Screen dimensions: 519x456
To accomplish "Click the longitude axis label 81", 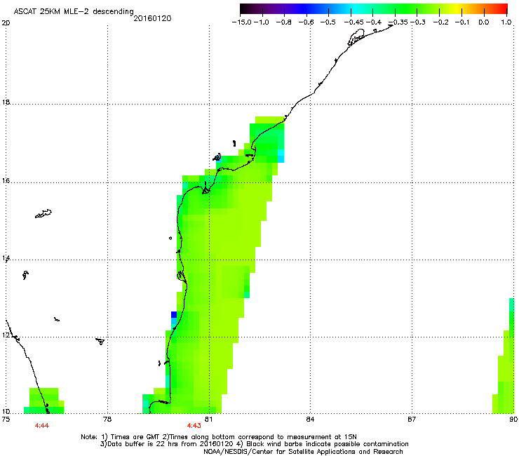I will [x=208, y=420].
